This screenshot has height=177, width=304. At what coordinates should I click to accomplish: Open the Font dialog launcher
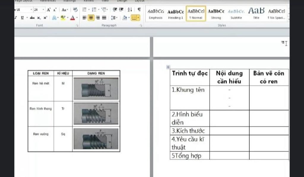tap(77, 25)
